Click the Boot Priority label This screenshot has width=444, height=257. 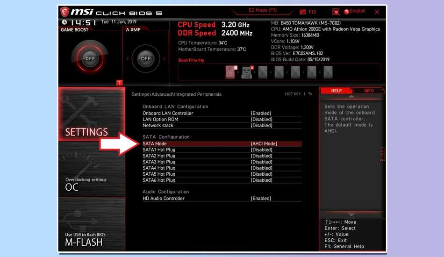pos(191,60)
